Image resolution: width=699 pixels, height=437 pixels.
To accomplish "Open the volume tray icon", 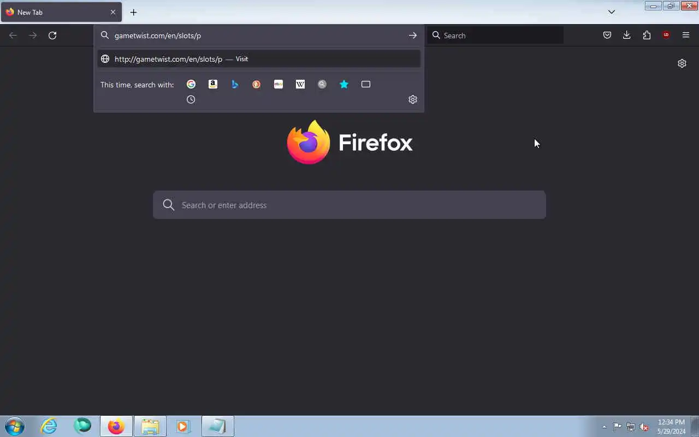I will pyautogui.click(x=644, y=427).
